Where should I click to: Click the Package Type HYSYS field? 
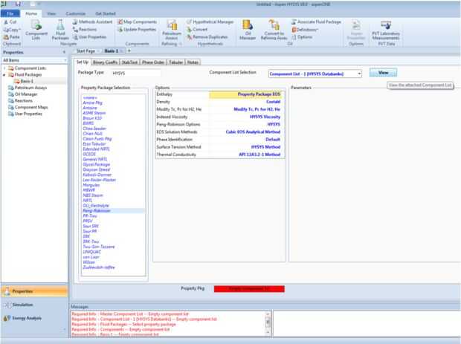click(136, 73)
